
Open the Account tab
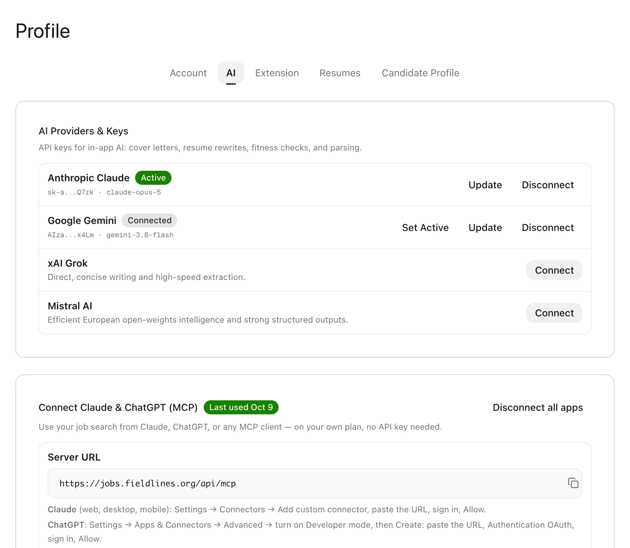tap(188, 73)
